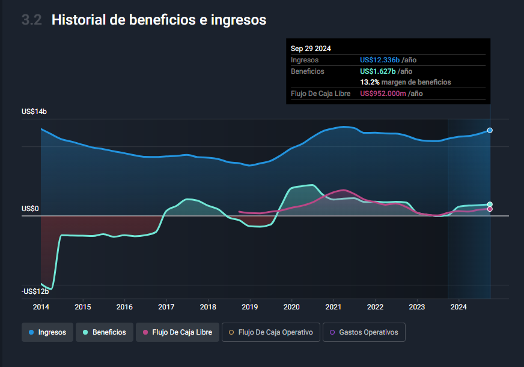Click the teal Beneficios data point marker
Image resolution: width=524 pixels, height=367 pixels.
tap(490, 204)
